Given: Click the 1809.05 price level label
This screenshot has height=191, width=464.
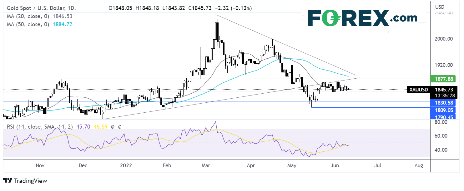Looking at the screenshot, I should click(443, 110).
